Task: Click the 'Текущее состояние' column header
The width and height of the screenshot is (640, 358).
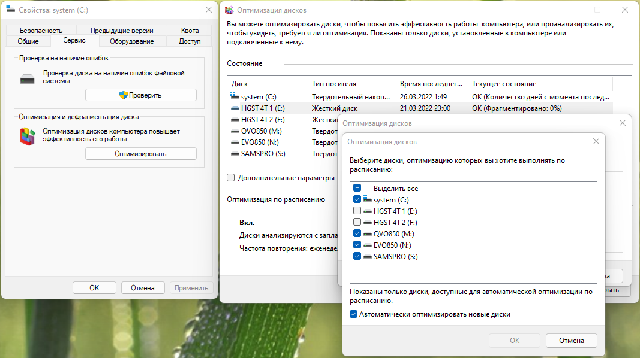Action: pos(540,83)
